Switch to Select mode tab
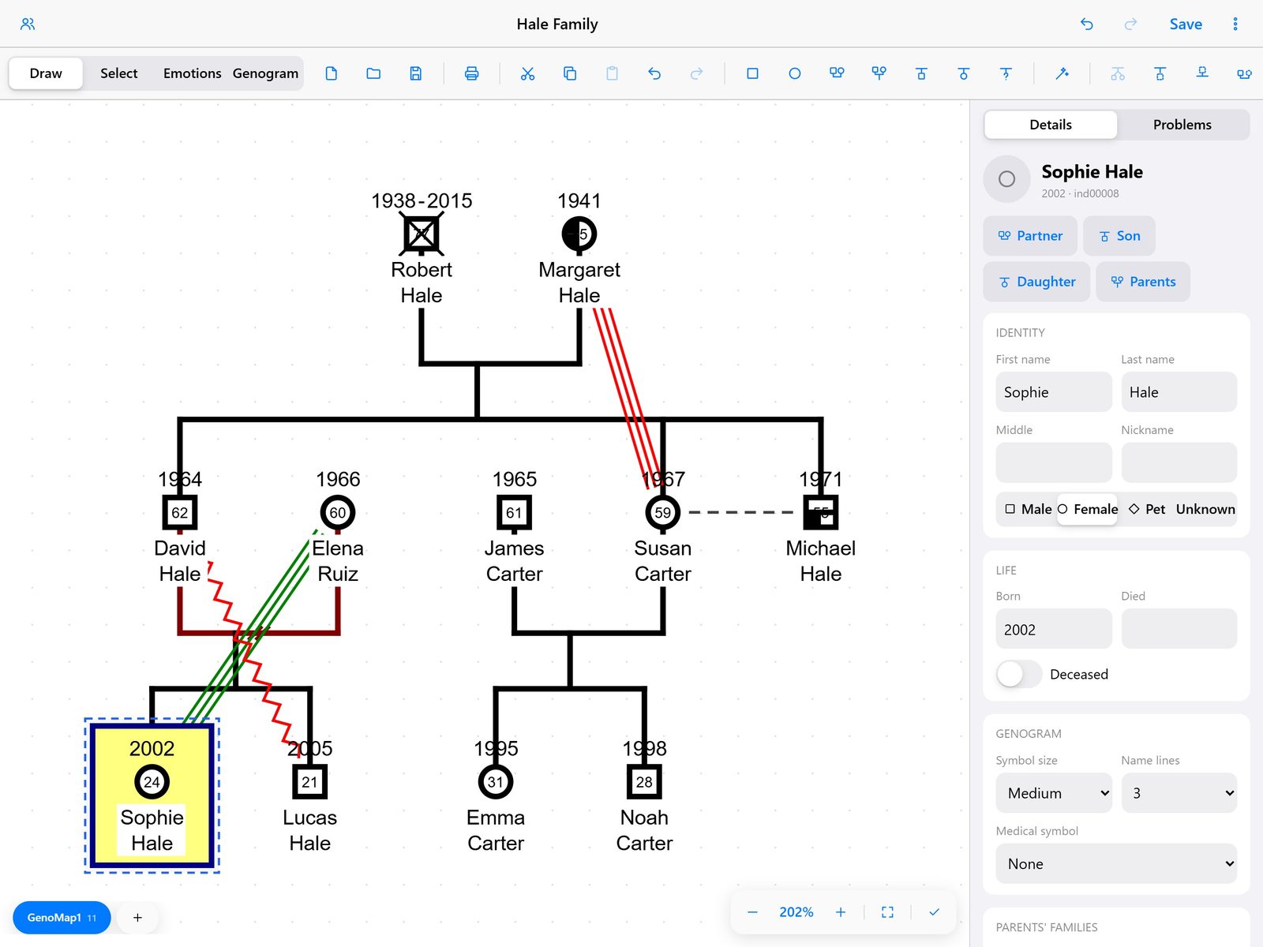Viewport: 1263px width, 947px height. coord(118,73)
